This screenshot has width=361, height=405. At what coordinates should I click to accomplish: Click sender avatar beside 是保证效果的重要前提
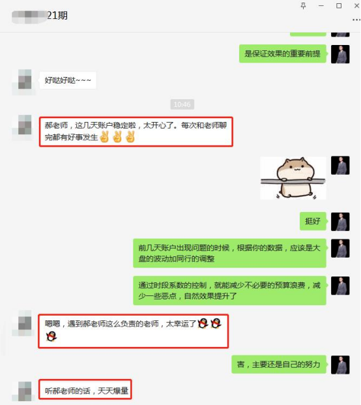click(340, 54)
